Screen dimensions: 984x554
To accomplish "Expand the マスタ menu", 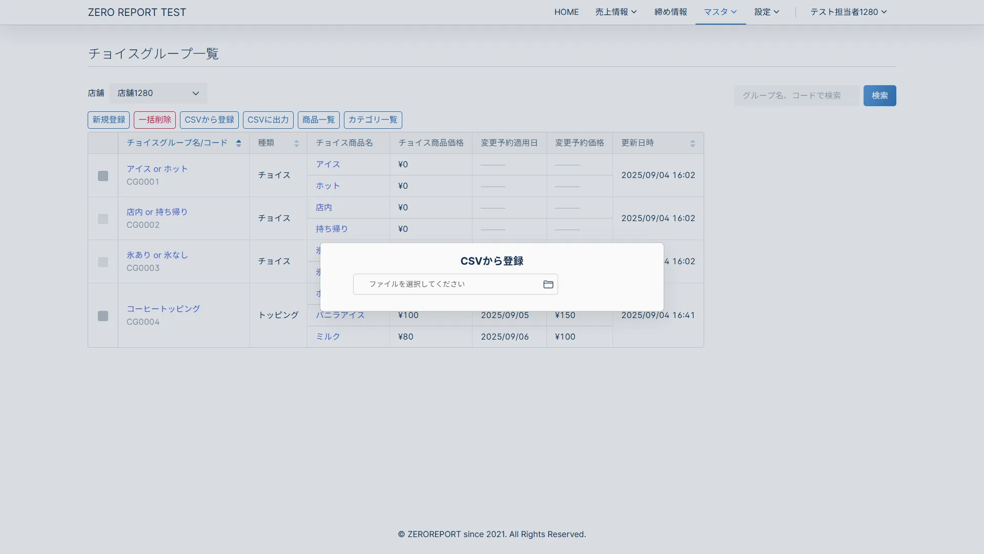I will point(720,12).
